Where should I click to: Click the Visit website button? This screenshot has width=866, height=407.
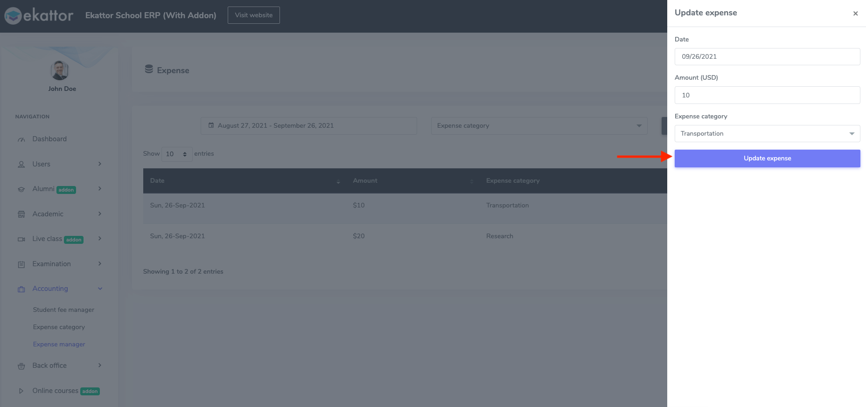point(254,15)
